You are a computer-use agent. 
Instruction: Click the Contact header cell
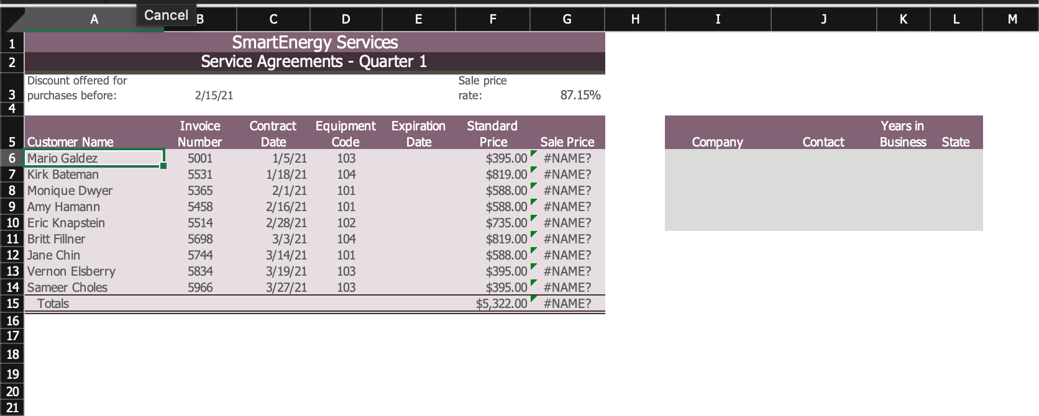tap(823, 133)
